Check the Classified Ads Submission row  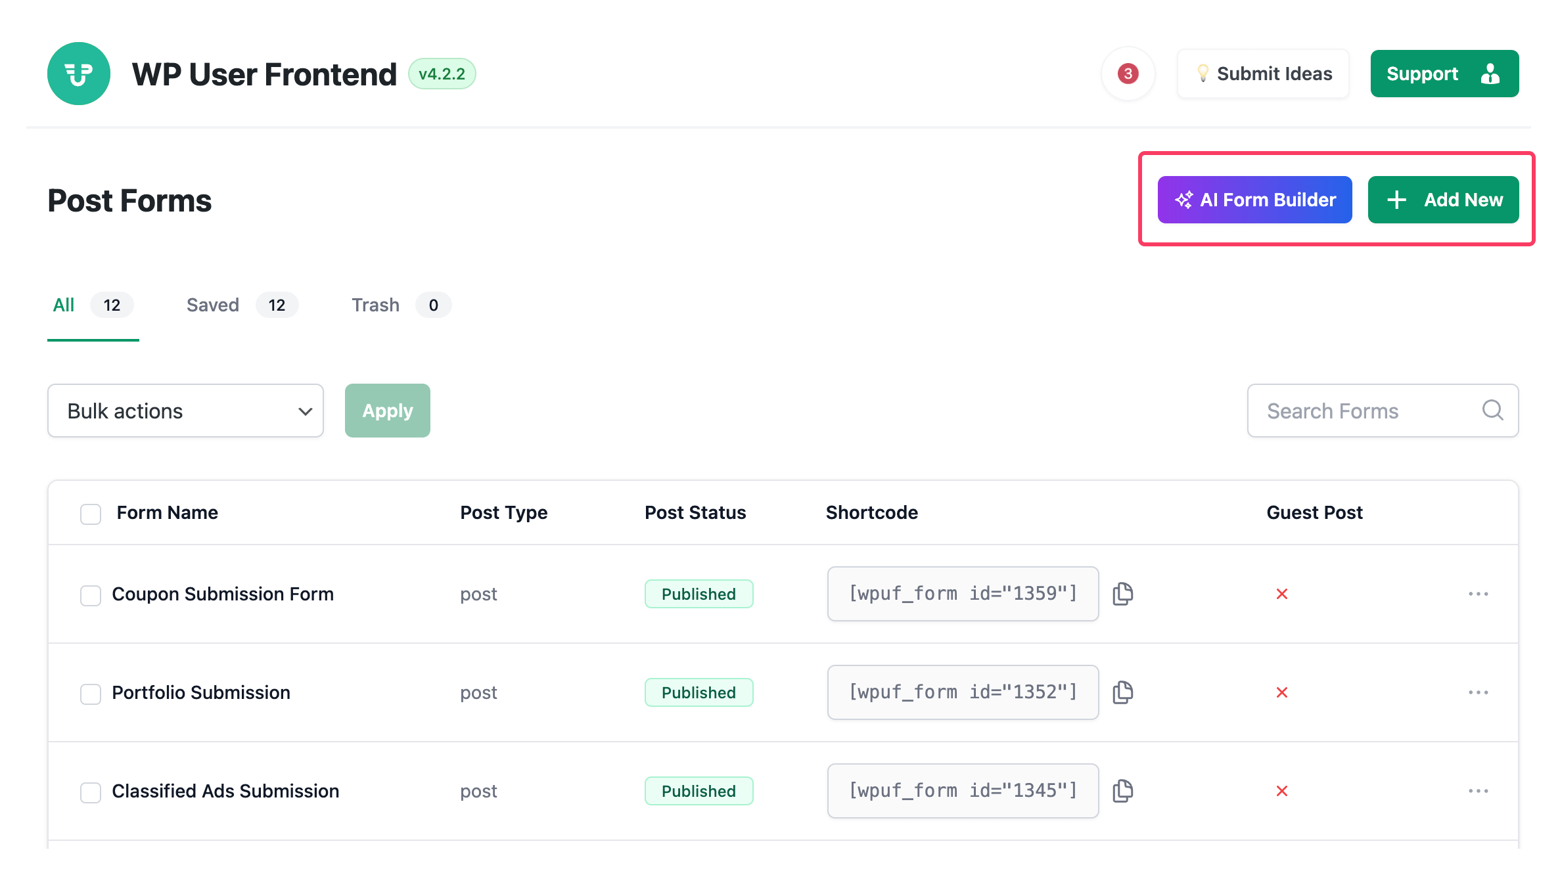tap(90, 792)
